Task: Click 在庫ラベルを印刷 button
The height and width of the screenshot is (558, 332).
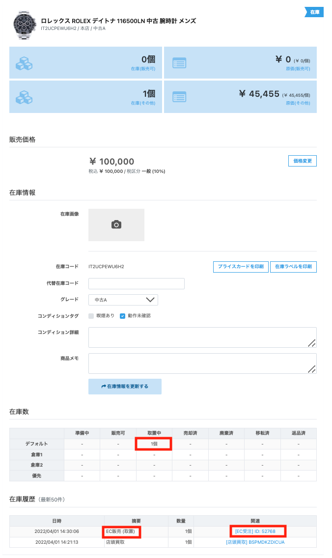Action: [x=294, y=267]
